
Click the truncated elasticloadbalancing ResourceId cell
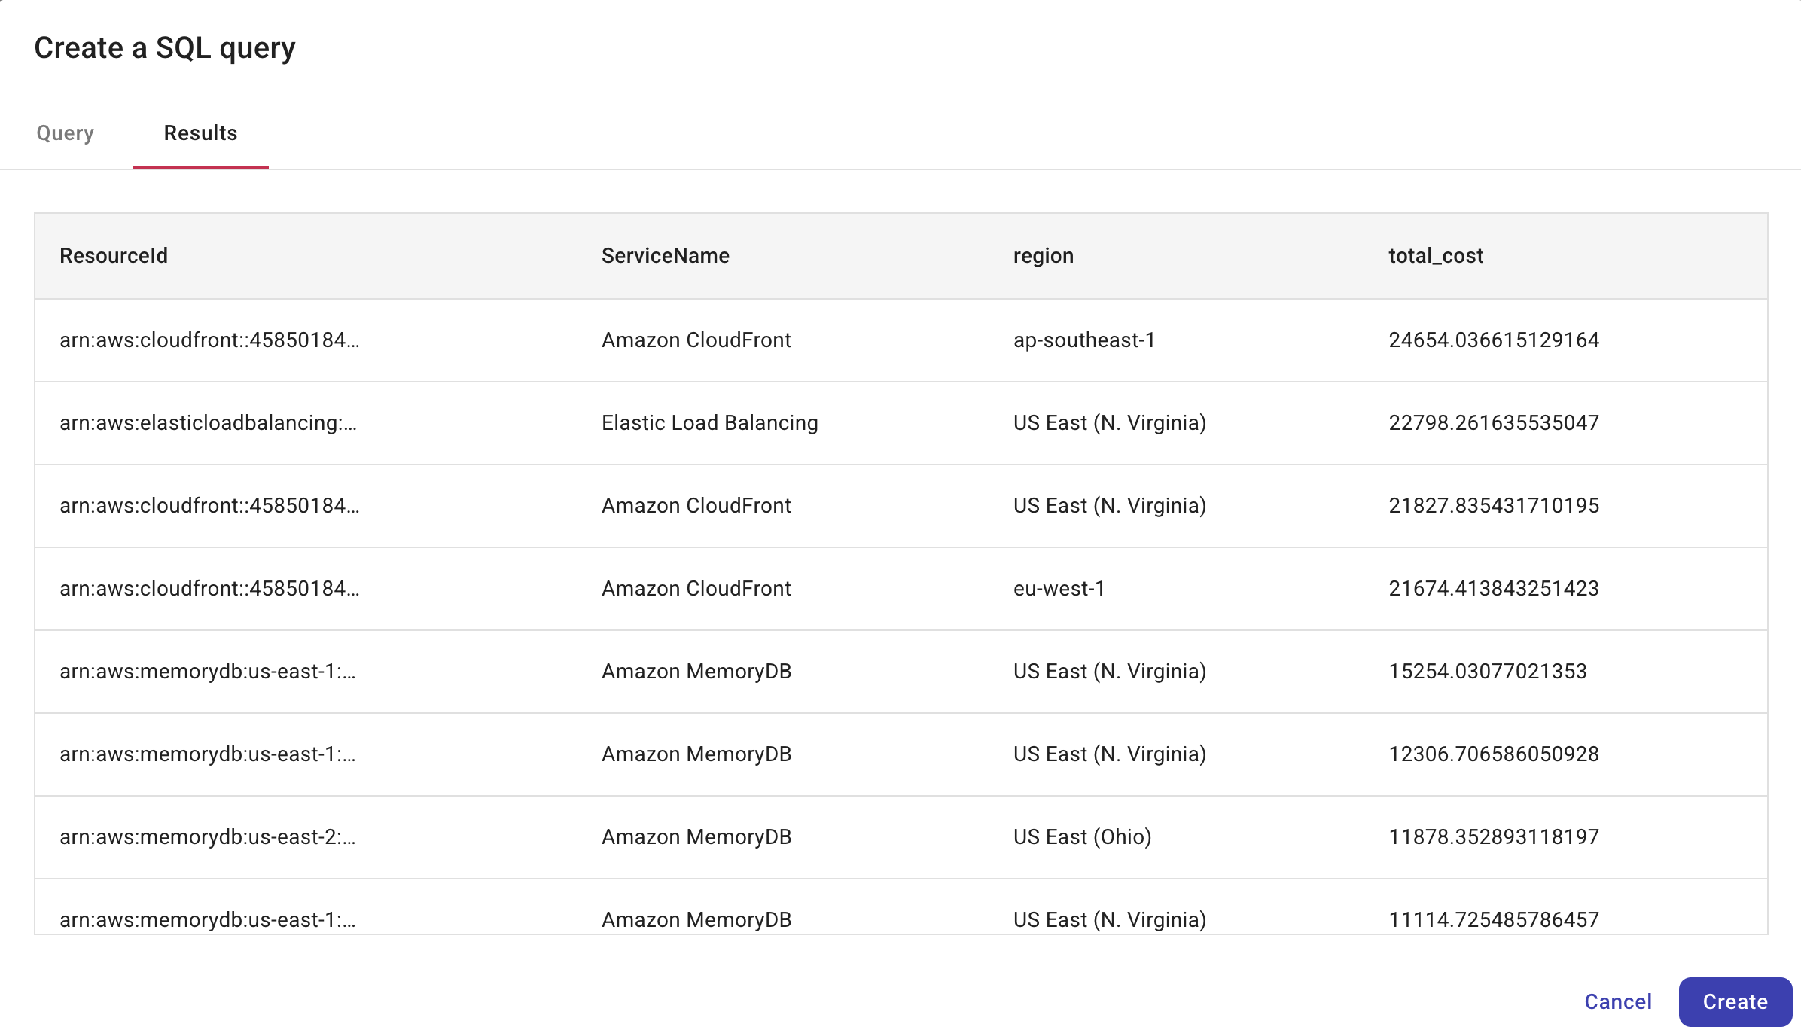click(x=210, y=423)
